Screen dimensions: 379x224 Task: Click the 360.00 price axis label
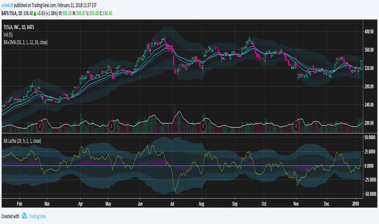[369, 50]
